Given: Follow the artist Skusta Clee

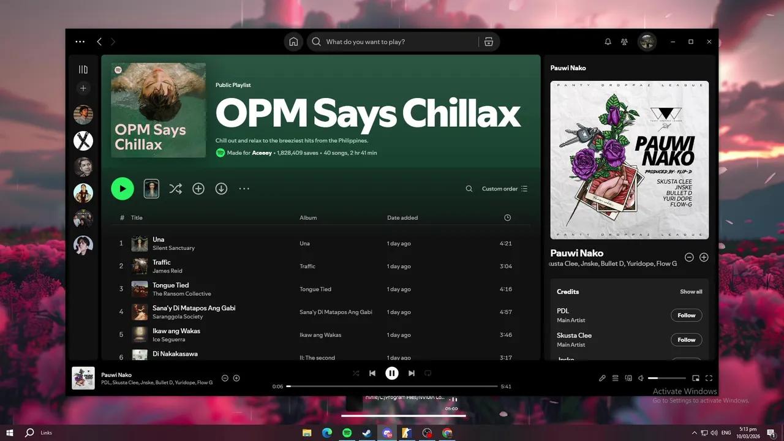Looking at the screenshot, I should [687, 340].
